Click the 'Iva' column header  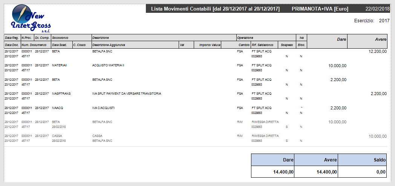[x=301, y=38]
